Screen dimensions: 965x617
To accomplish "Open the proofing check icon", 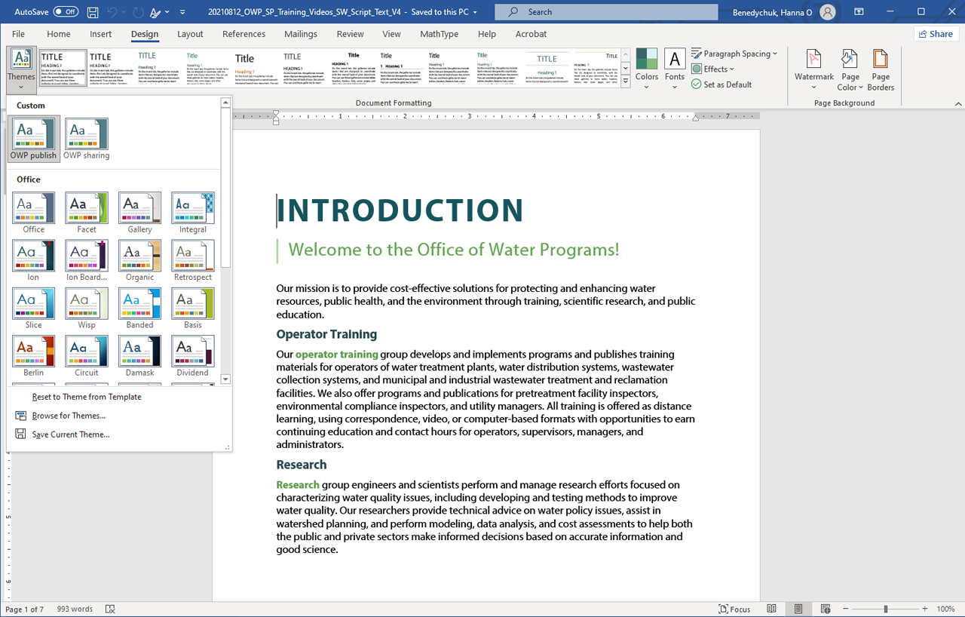I will point(110,609).
